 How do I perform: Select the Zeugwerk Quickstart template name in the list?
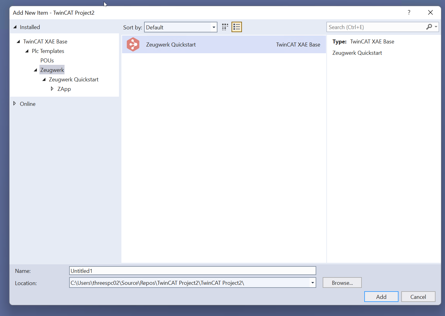[171, 44]
